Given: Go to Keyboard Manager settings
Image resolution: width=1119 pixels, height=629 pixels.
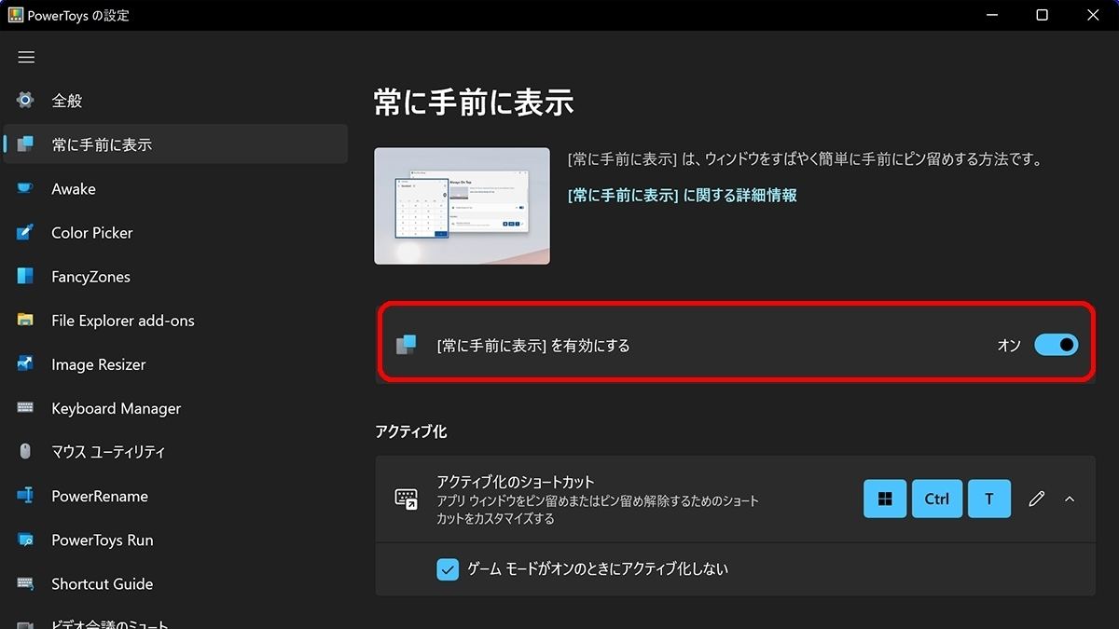Looking at the screenshot, I should click(175, 408).
